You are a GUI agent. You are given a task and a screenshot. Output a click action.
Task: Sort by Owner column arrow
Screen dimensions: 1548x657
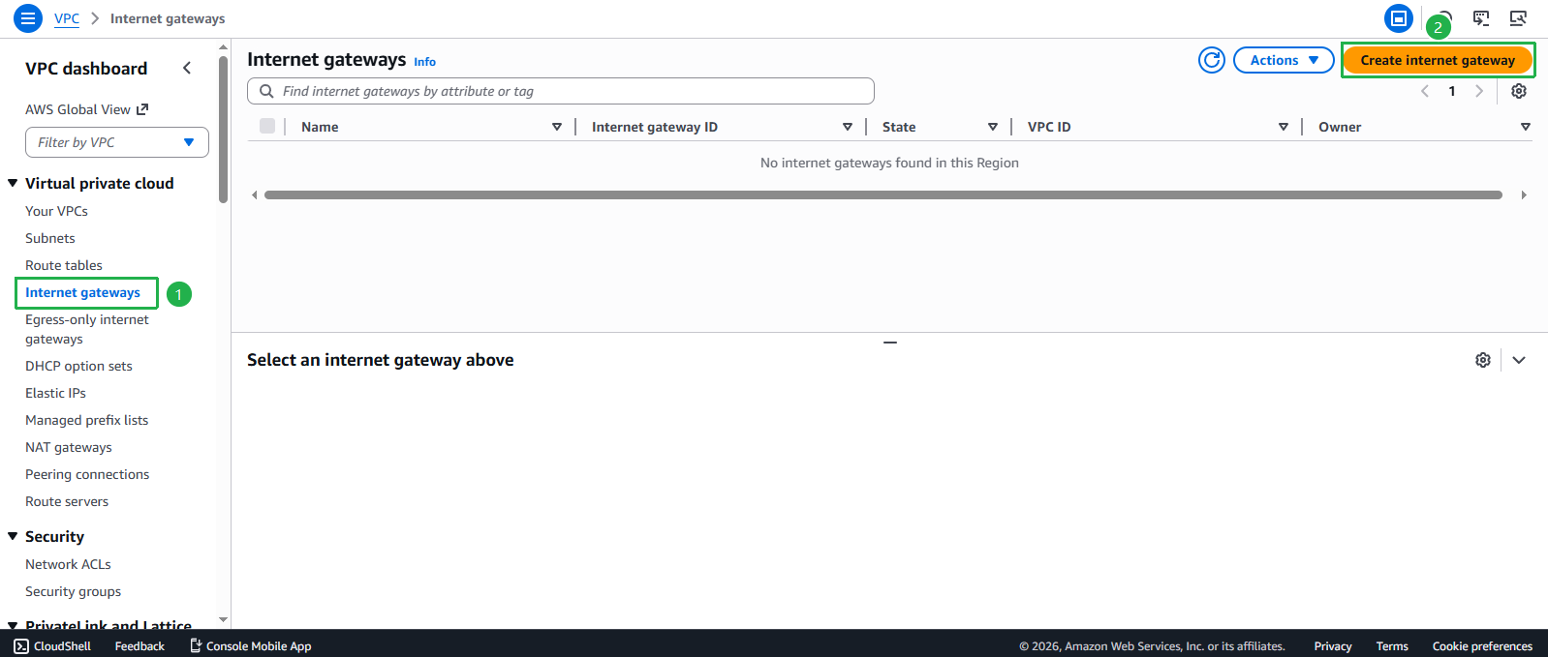[x=1526, y=127]
